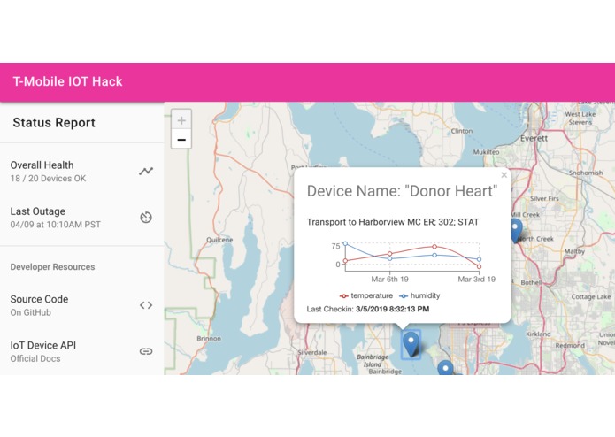Select the highlighted map marker below the popup

pyautogui.click(x=411, y=343)
